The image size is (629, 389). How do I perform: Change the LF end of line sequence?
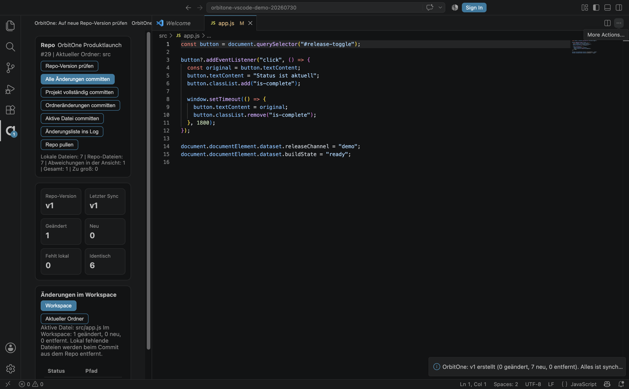click(x=551, y=384)
